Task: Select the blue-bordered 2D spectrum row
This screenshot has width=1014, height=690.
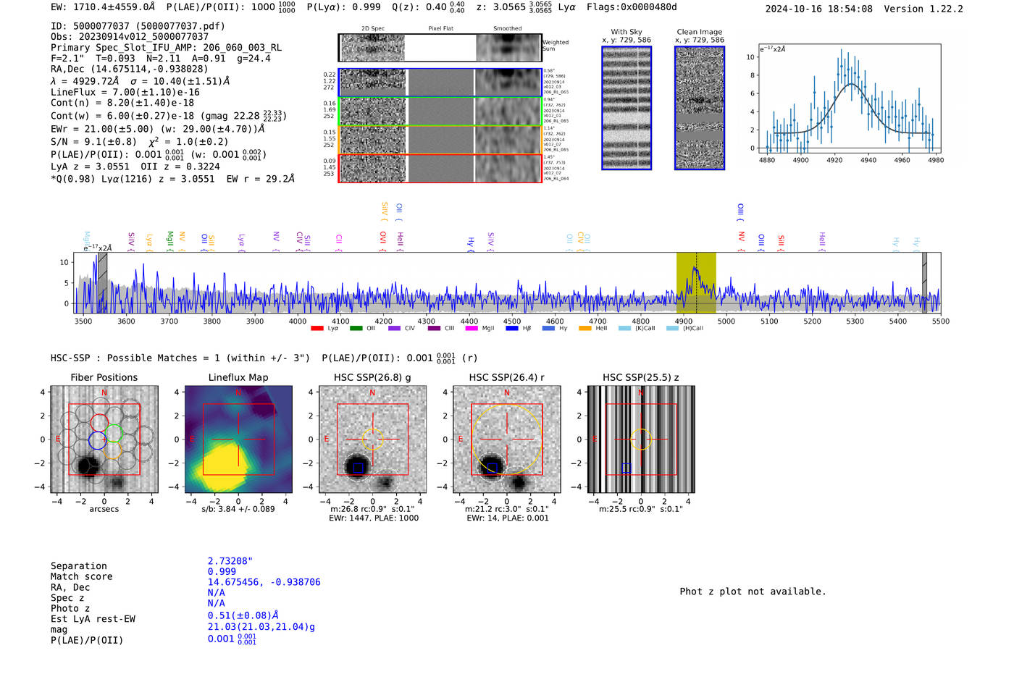Action: point(440,83)
